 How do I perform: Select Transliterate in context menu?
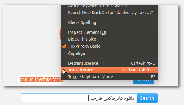pos(109,70)
